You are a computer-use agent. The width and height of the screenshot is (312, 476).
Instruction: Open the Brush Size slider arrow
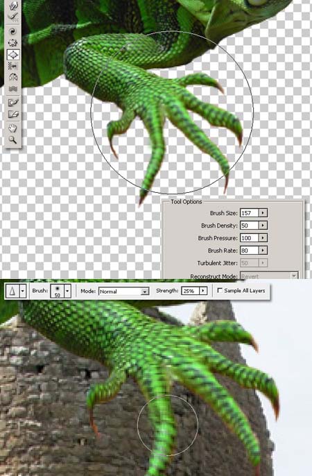click(263, 213)
